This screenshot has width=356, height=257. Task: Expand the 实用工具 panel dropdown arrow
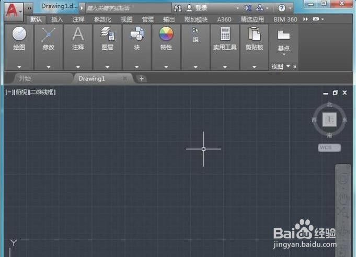225,67
